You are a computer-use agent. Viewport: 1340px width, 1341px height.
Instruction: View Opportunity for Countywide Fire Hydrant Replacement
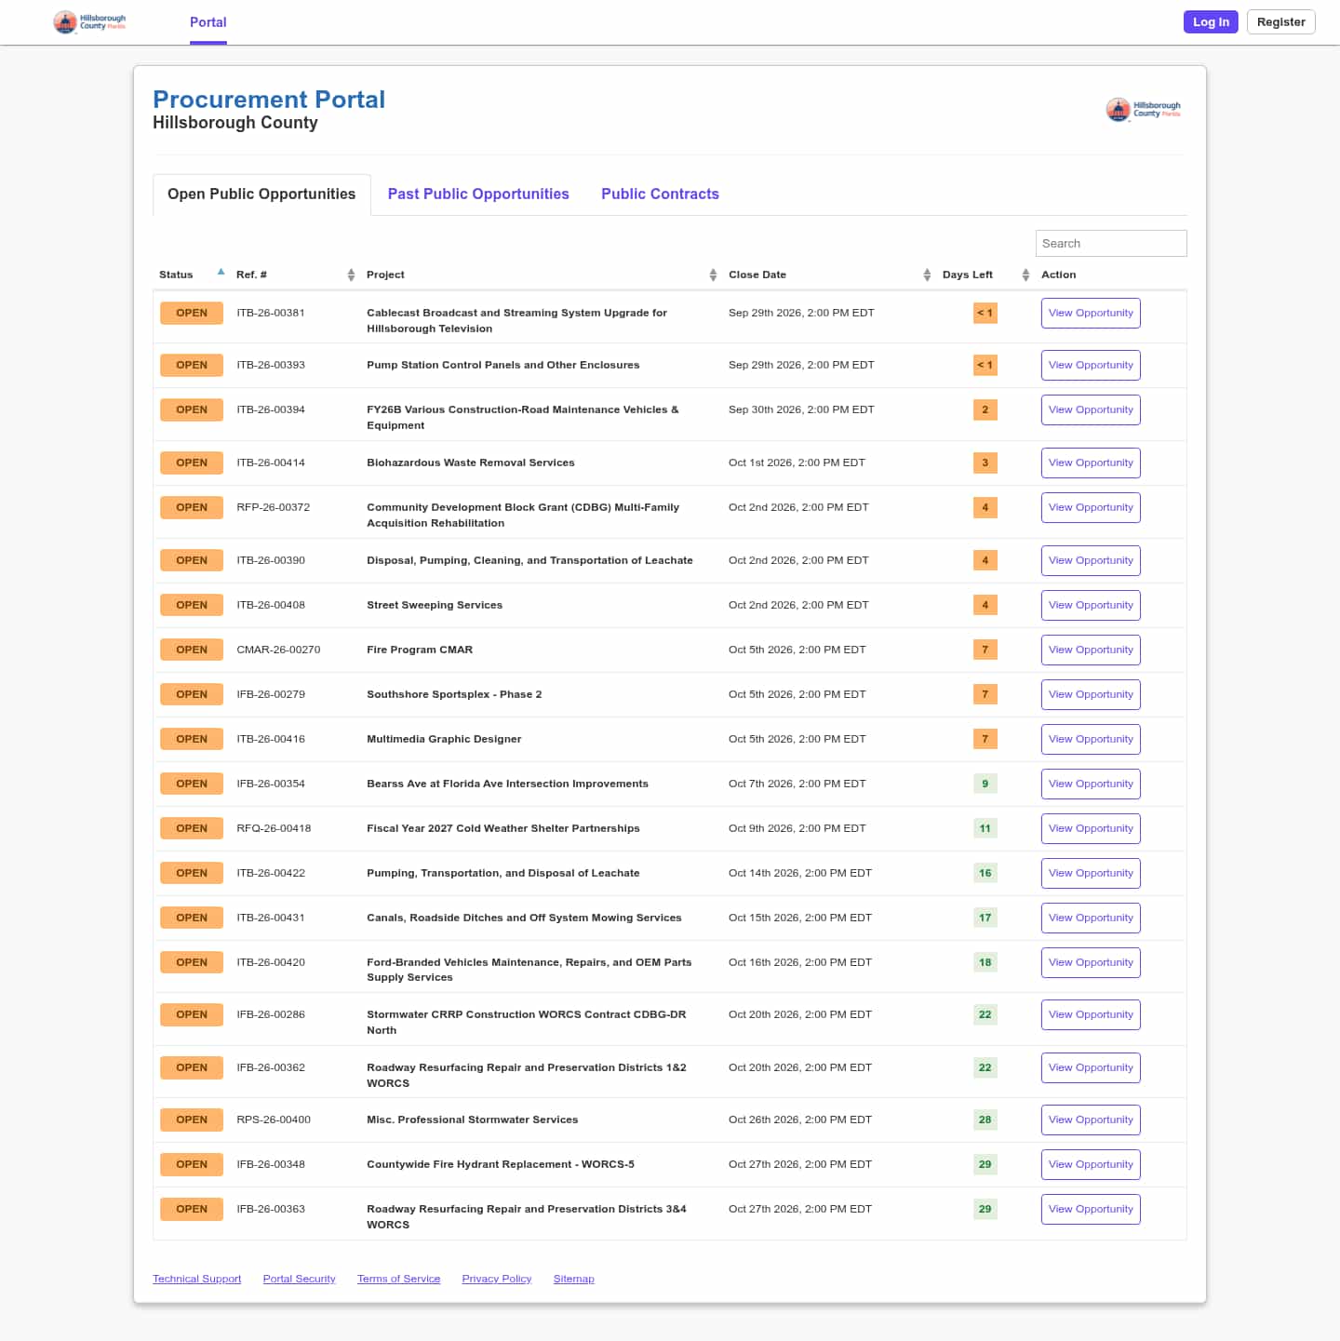pyautogui.click(x=1091, y=1164)
